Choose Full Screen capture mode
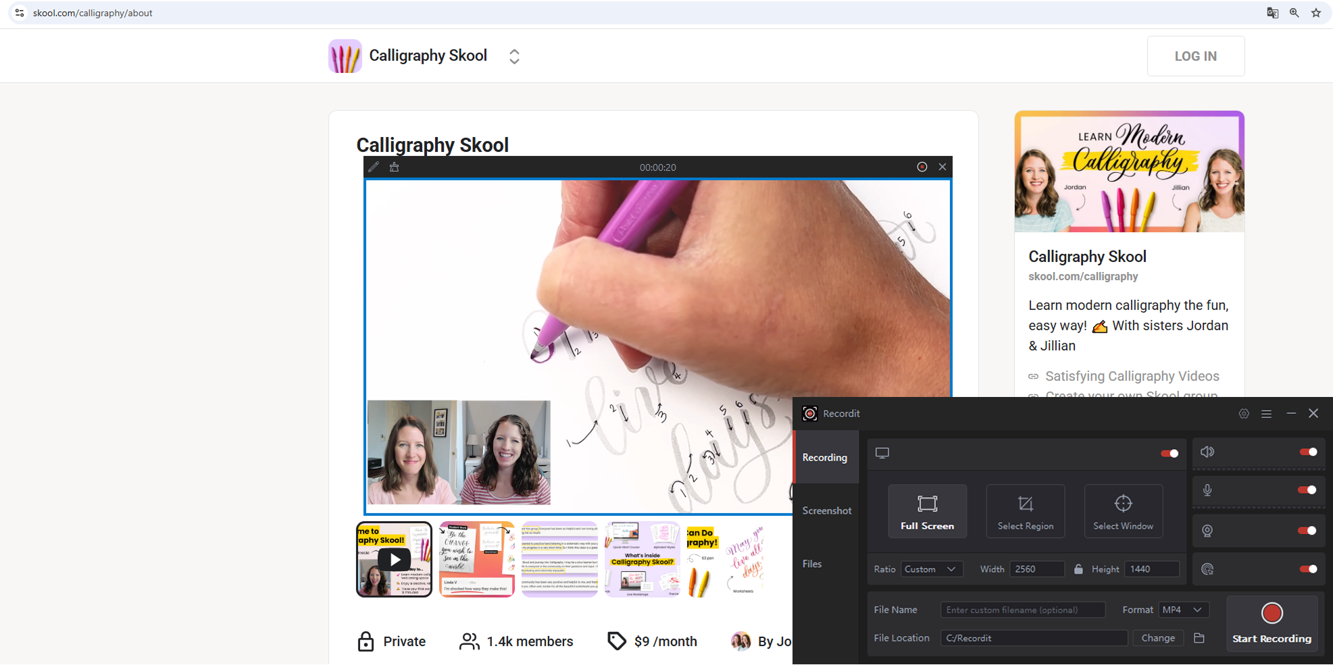This screenshot has height=665, width=1333. pos(928,511)
